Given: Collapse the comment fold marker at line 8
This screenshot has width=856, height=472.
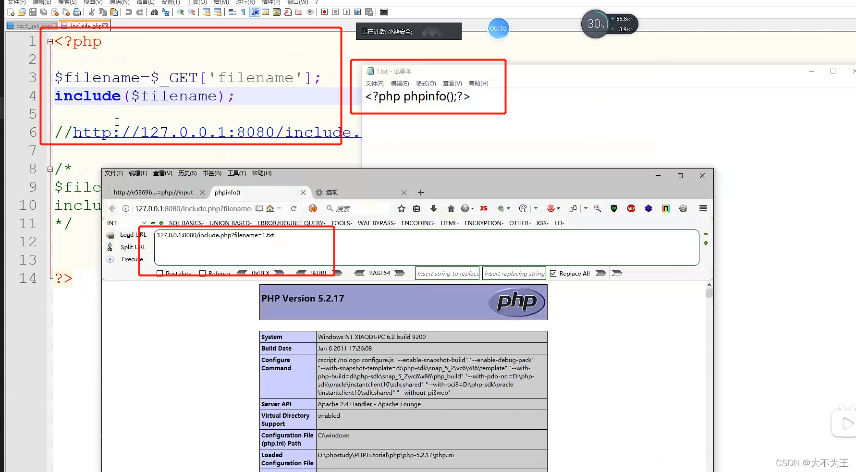Looking at the screenshot, I should [x=50, y=169].
